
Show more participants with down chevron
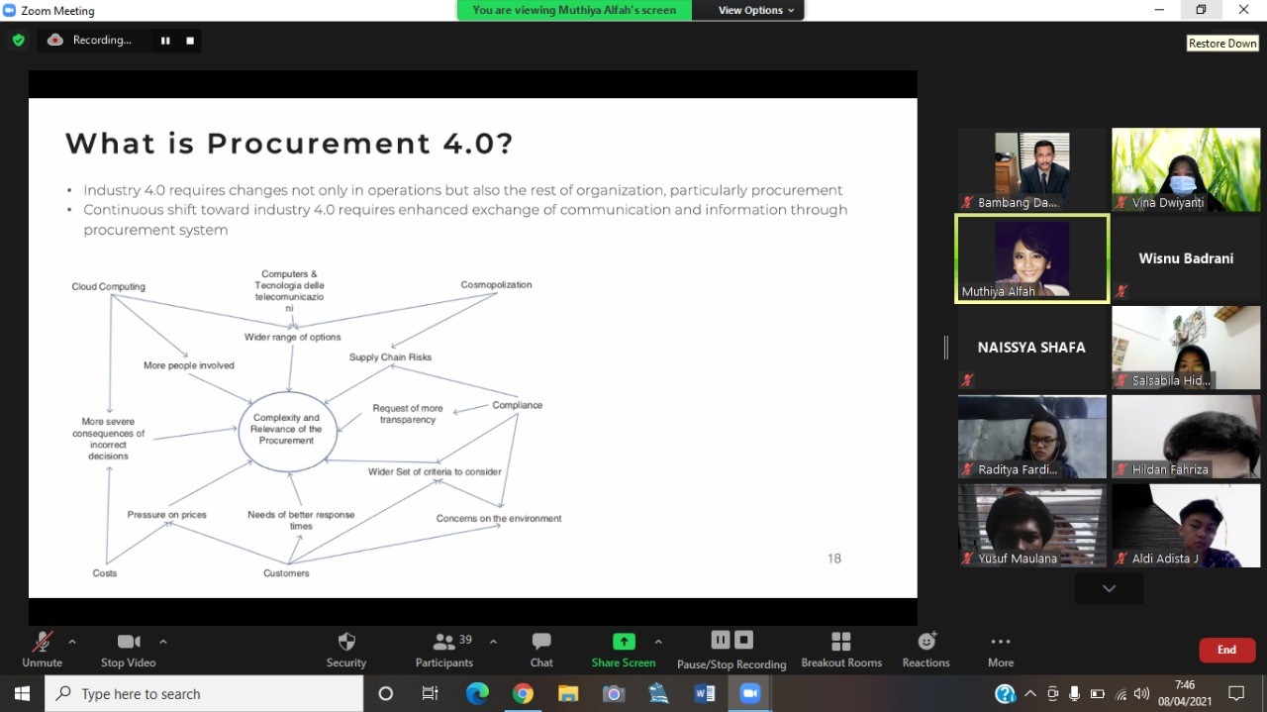pos(1109,588)
